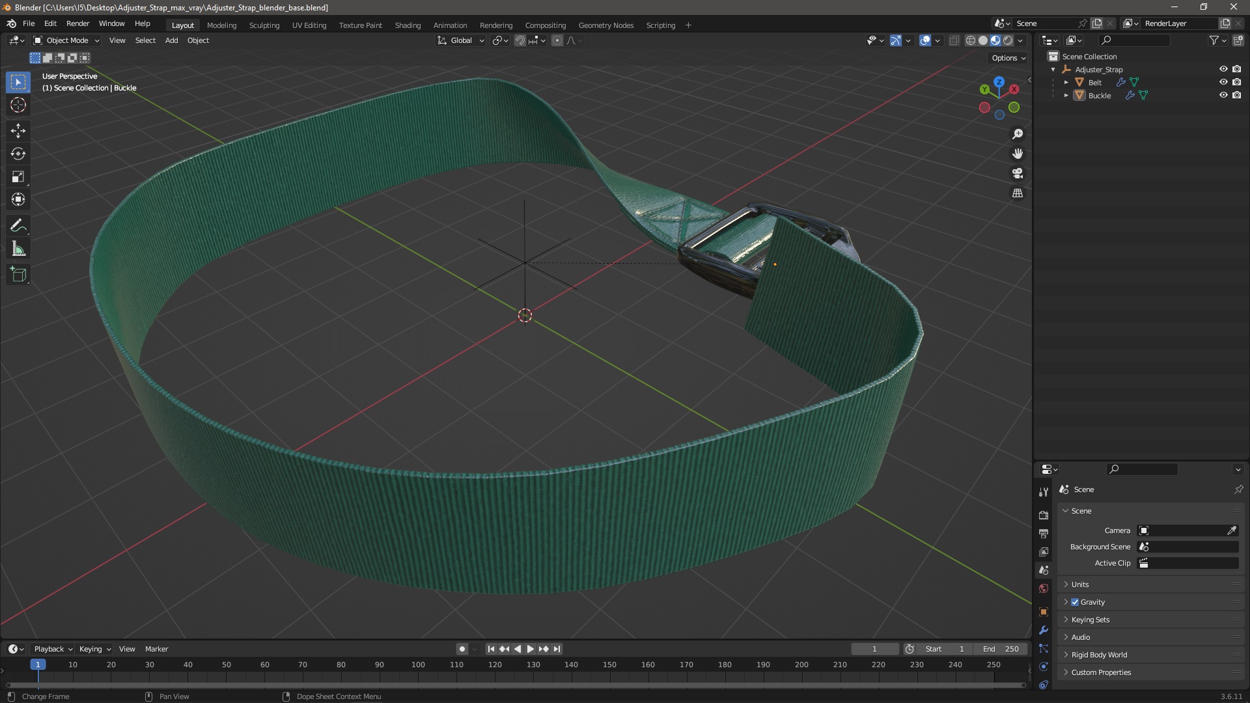
Task: Switch to the UV Editing workspace tab
Action: click(309, 25)
